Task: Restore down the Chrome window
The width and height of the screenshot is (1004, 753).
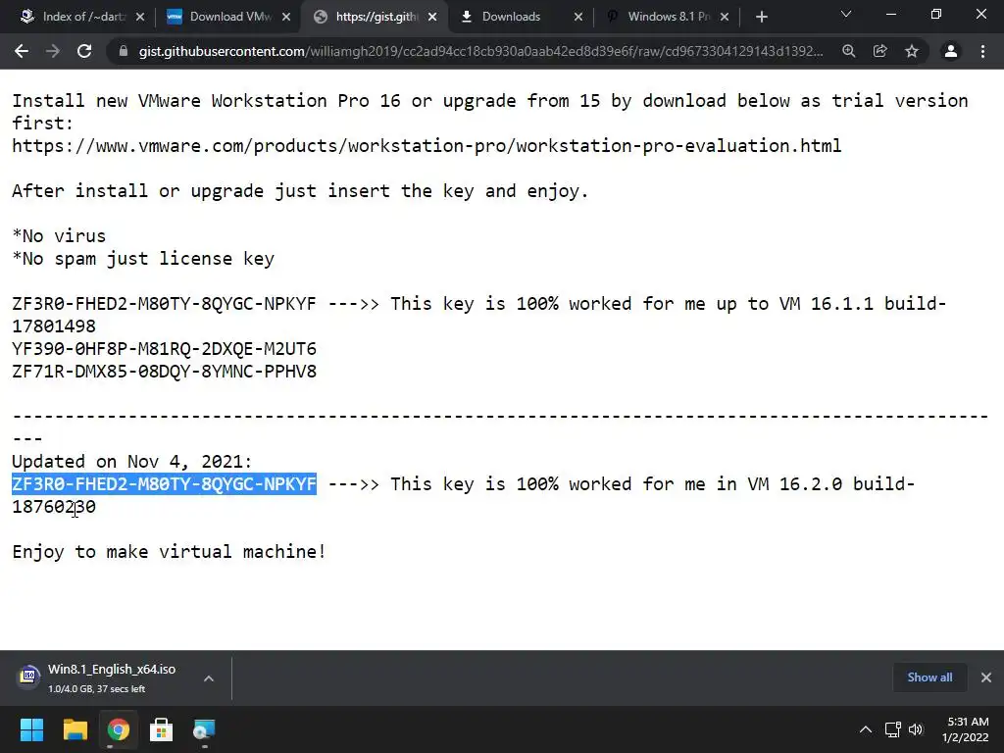Action: coord(936,14)
